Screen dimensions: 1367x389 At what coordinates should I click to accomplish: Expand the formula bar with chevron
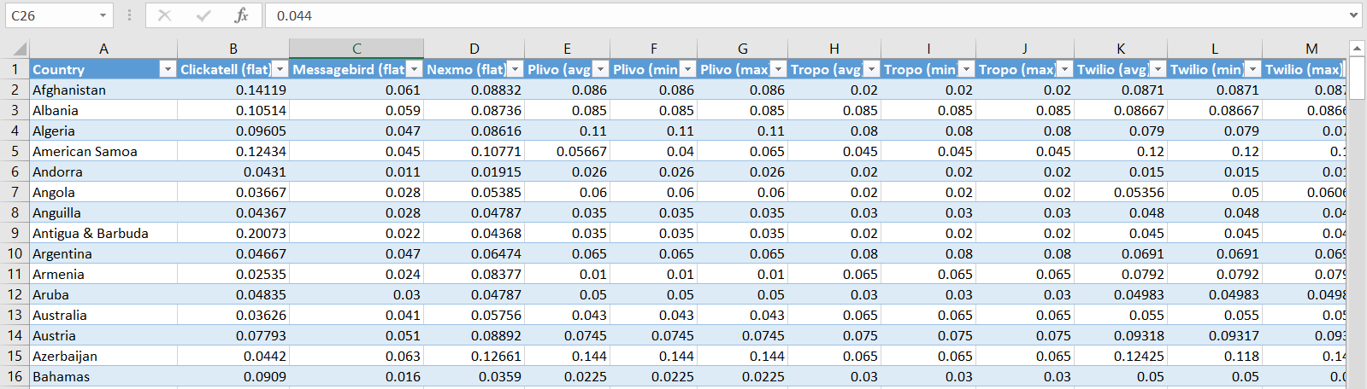pyautogui.click(x=1353, y=15)
